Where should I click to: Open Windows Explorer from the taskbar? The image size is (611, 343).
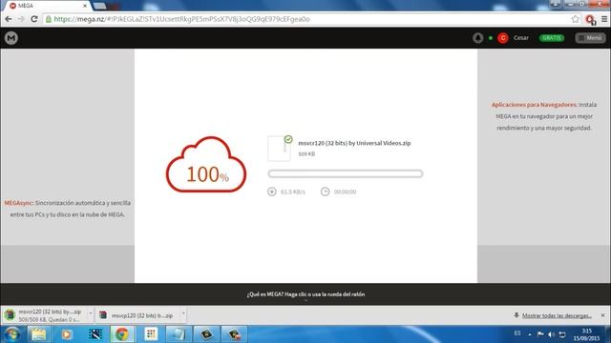click(x=38, y=334)
